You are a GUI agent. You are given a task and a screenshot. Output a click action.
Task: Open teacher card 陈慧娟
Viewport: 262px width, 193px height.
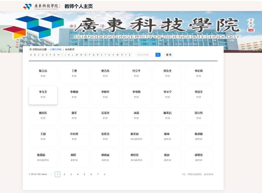click(x=43, y=158)
